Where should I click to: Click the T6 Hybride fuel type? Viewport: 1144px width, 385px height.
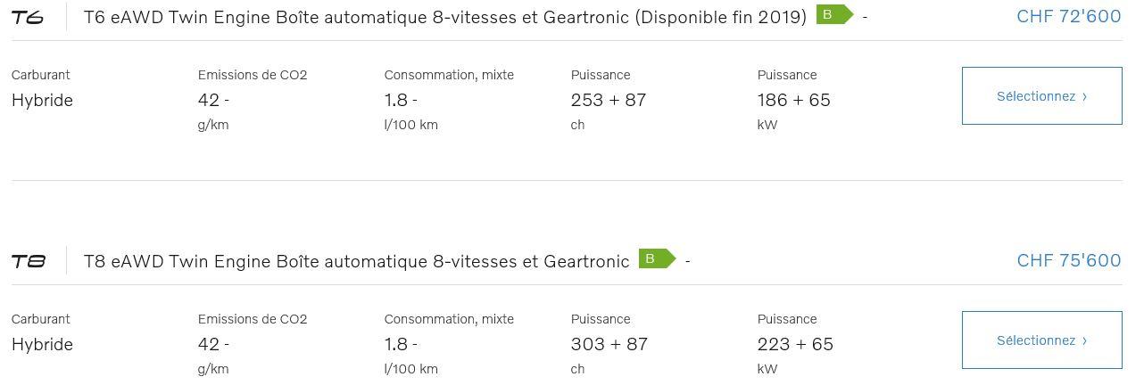[42, 100]
